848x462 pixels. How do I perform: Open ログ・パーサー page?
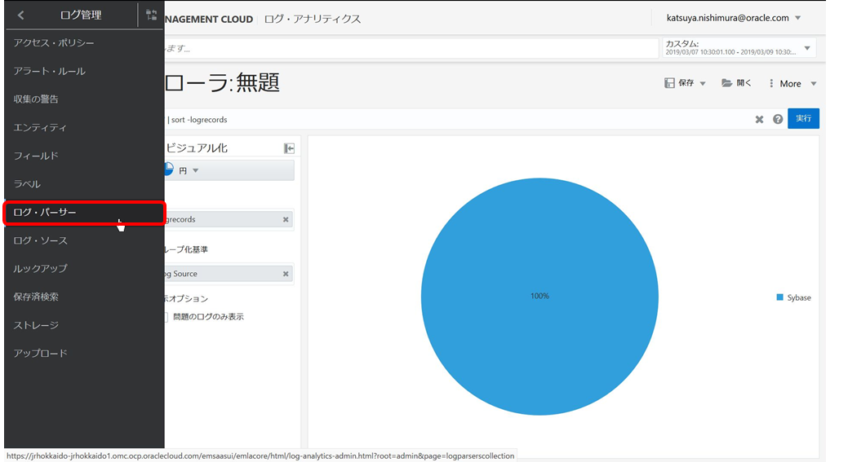coord(84,212)
